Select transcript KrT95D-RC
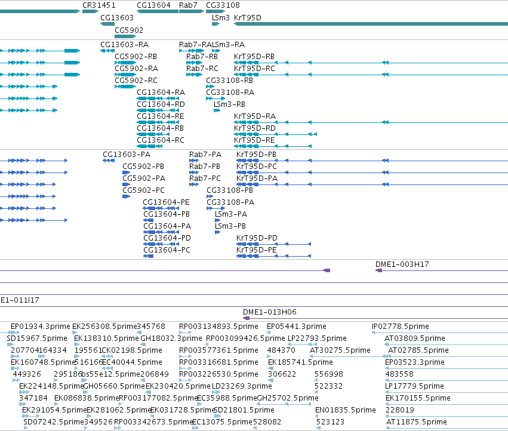Viewport: 508px width, 431px height. coord(254,69)
